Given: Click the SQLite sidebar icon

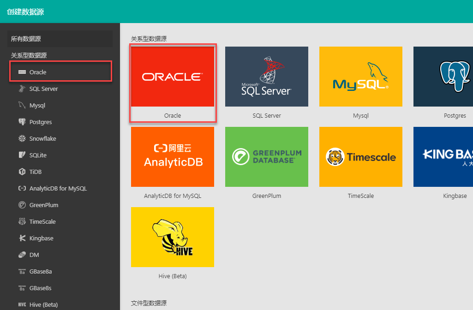Looking at the screenshot, I should coord(22,155).
